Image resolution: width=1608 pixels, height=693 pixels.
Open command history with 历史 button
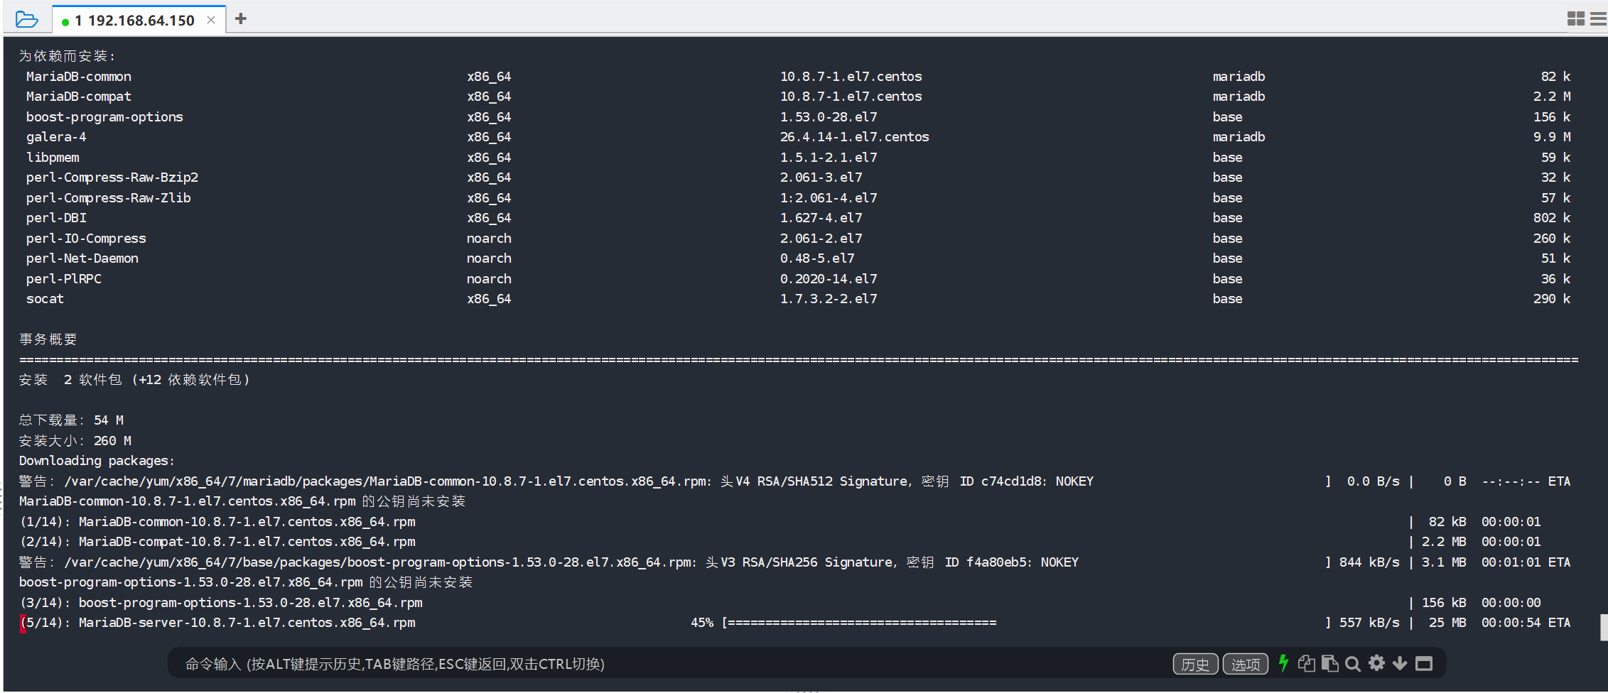1195,664
